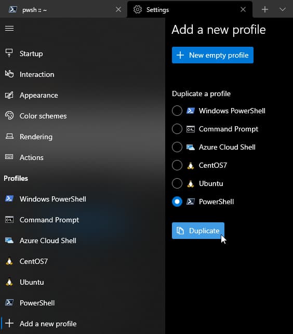The image size is (293, 334).
Task: Click Ubuntu penguin icon in sidebar
Action: [9, 282]
